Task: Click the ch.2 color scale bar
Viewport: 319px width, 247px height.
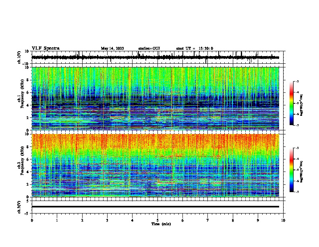Action: click(291, 170)
